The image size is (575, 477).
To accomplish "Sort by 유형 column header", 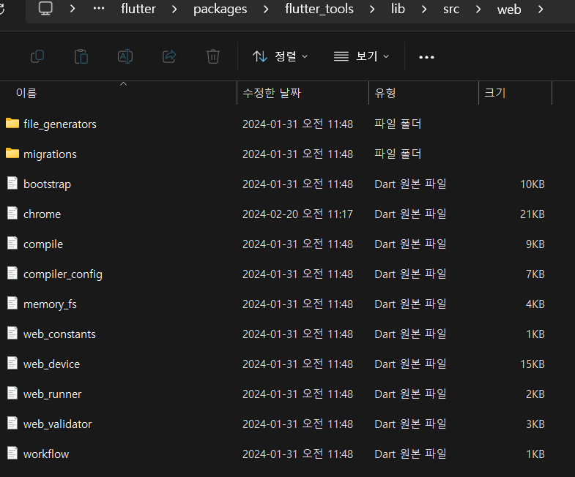I will point(385,93).
